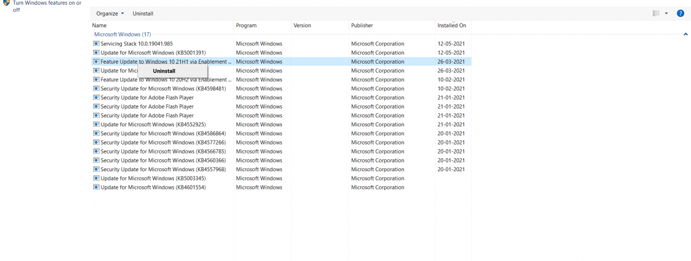Sort by the Publisher column header
The width and height of the screenshot is (691, 261).
pos(362,26)
